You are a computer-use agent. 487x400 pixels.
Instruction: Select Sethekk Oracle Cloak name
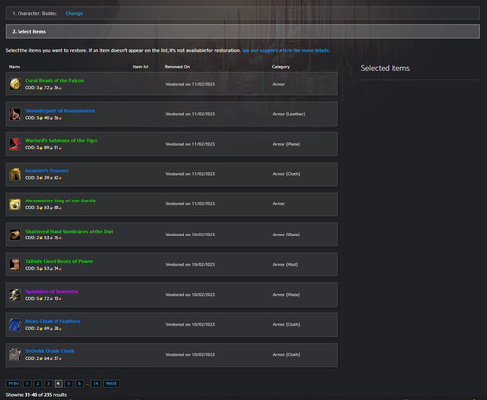(x=50, y=351)
